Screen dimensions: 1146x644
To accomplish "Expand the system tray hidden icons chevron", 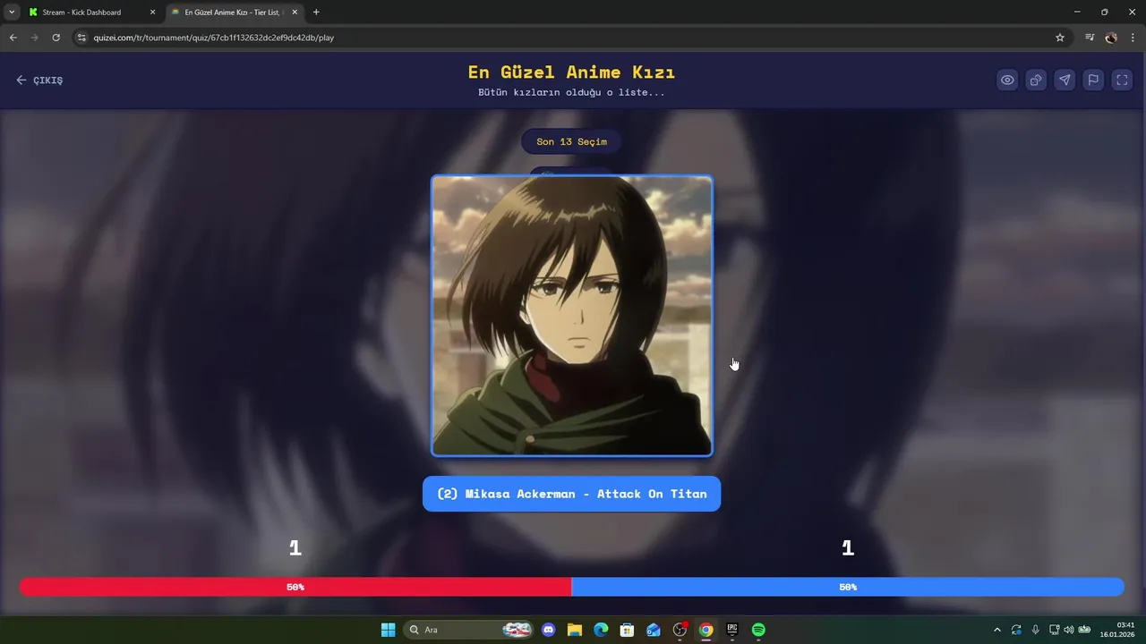I will point(997,630).
